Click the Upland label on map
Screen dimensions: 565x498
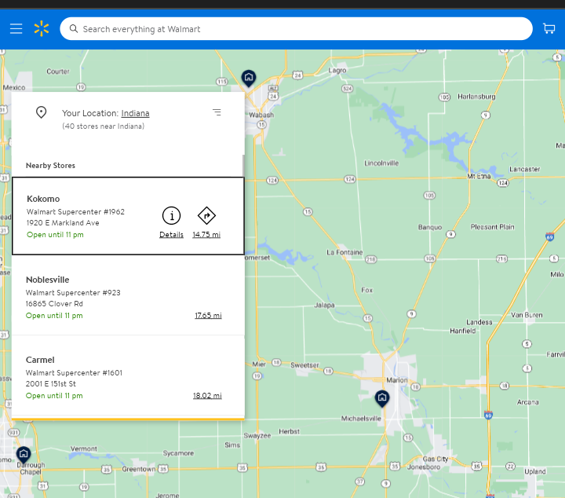coord(535,471)
